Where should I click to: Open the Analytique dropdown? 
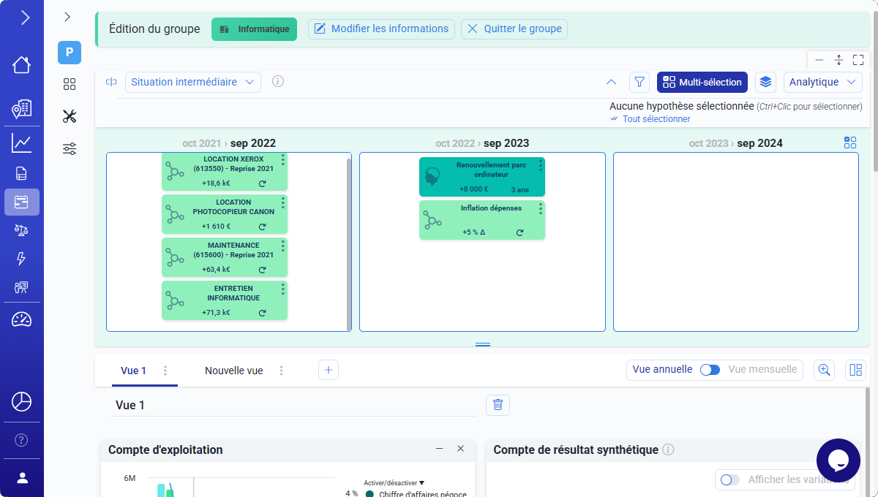point(822,83)
